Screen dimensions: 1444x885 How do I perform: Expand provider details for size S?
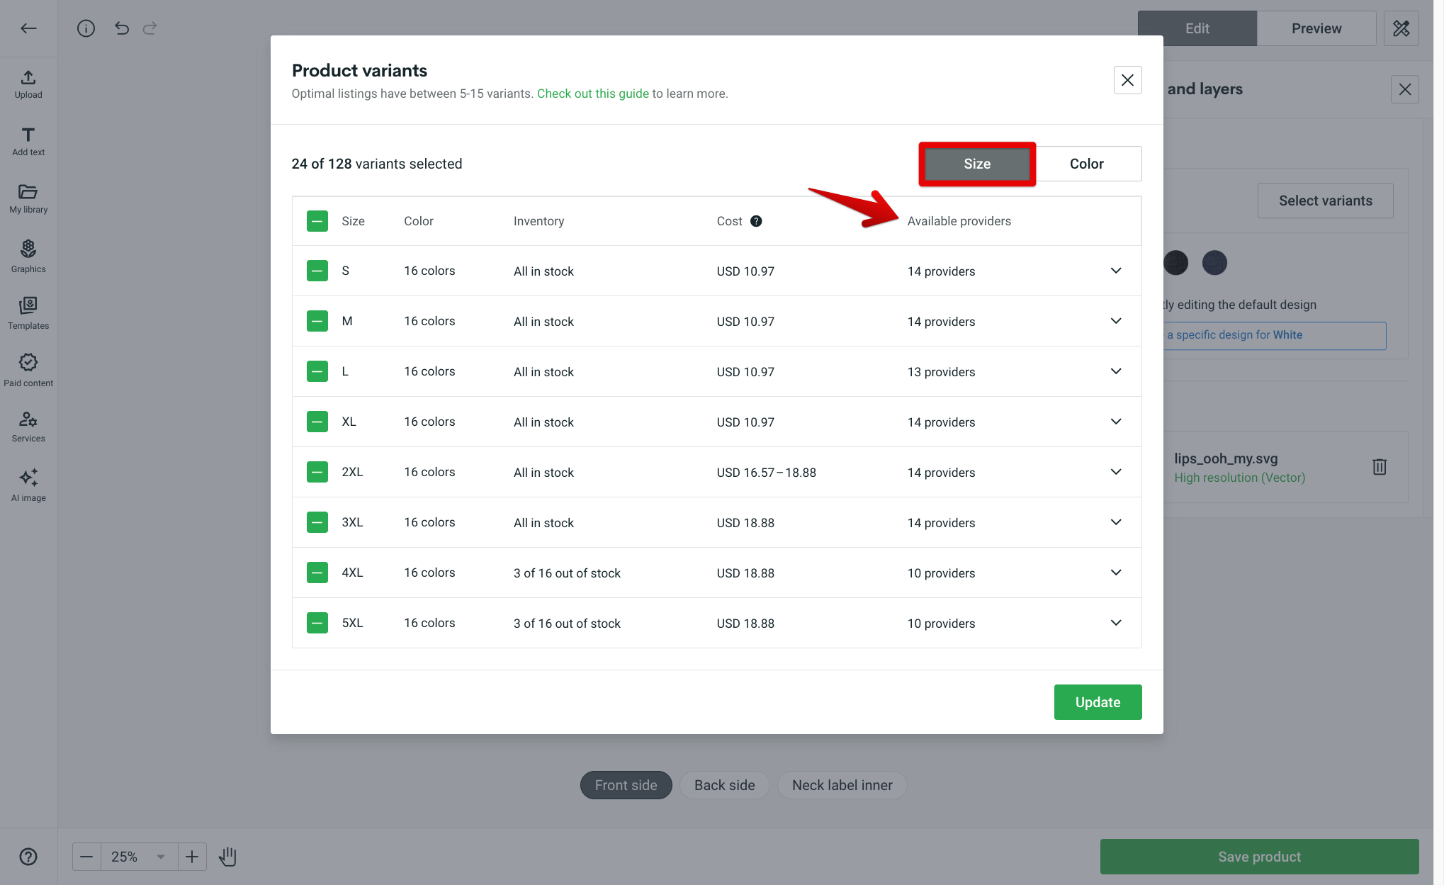tap(1115, 271)
